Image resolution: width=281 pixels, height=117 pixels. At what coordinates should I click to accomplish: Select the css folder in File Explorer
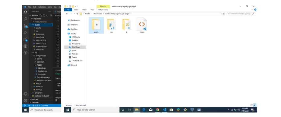[x=111, y=25]
